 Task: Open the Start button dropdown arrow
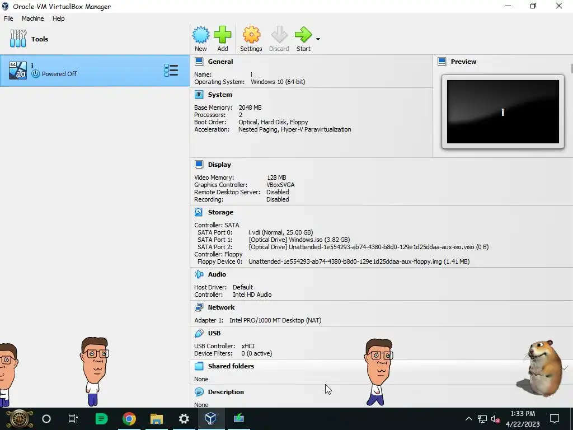318,39
